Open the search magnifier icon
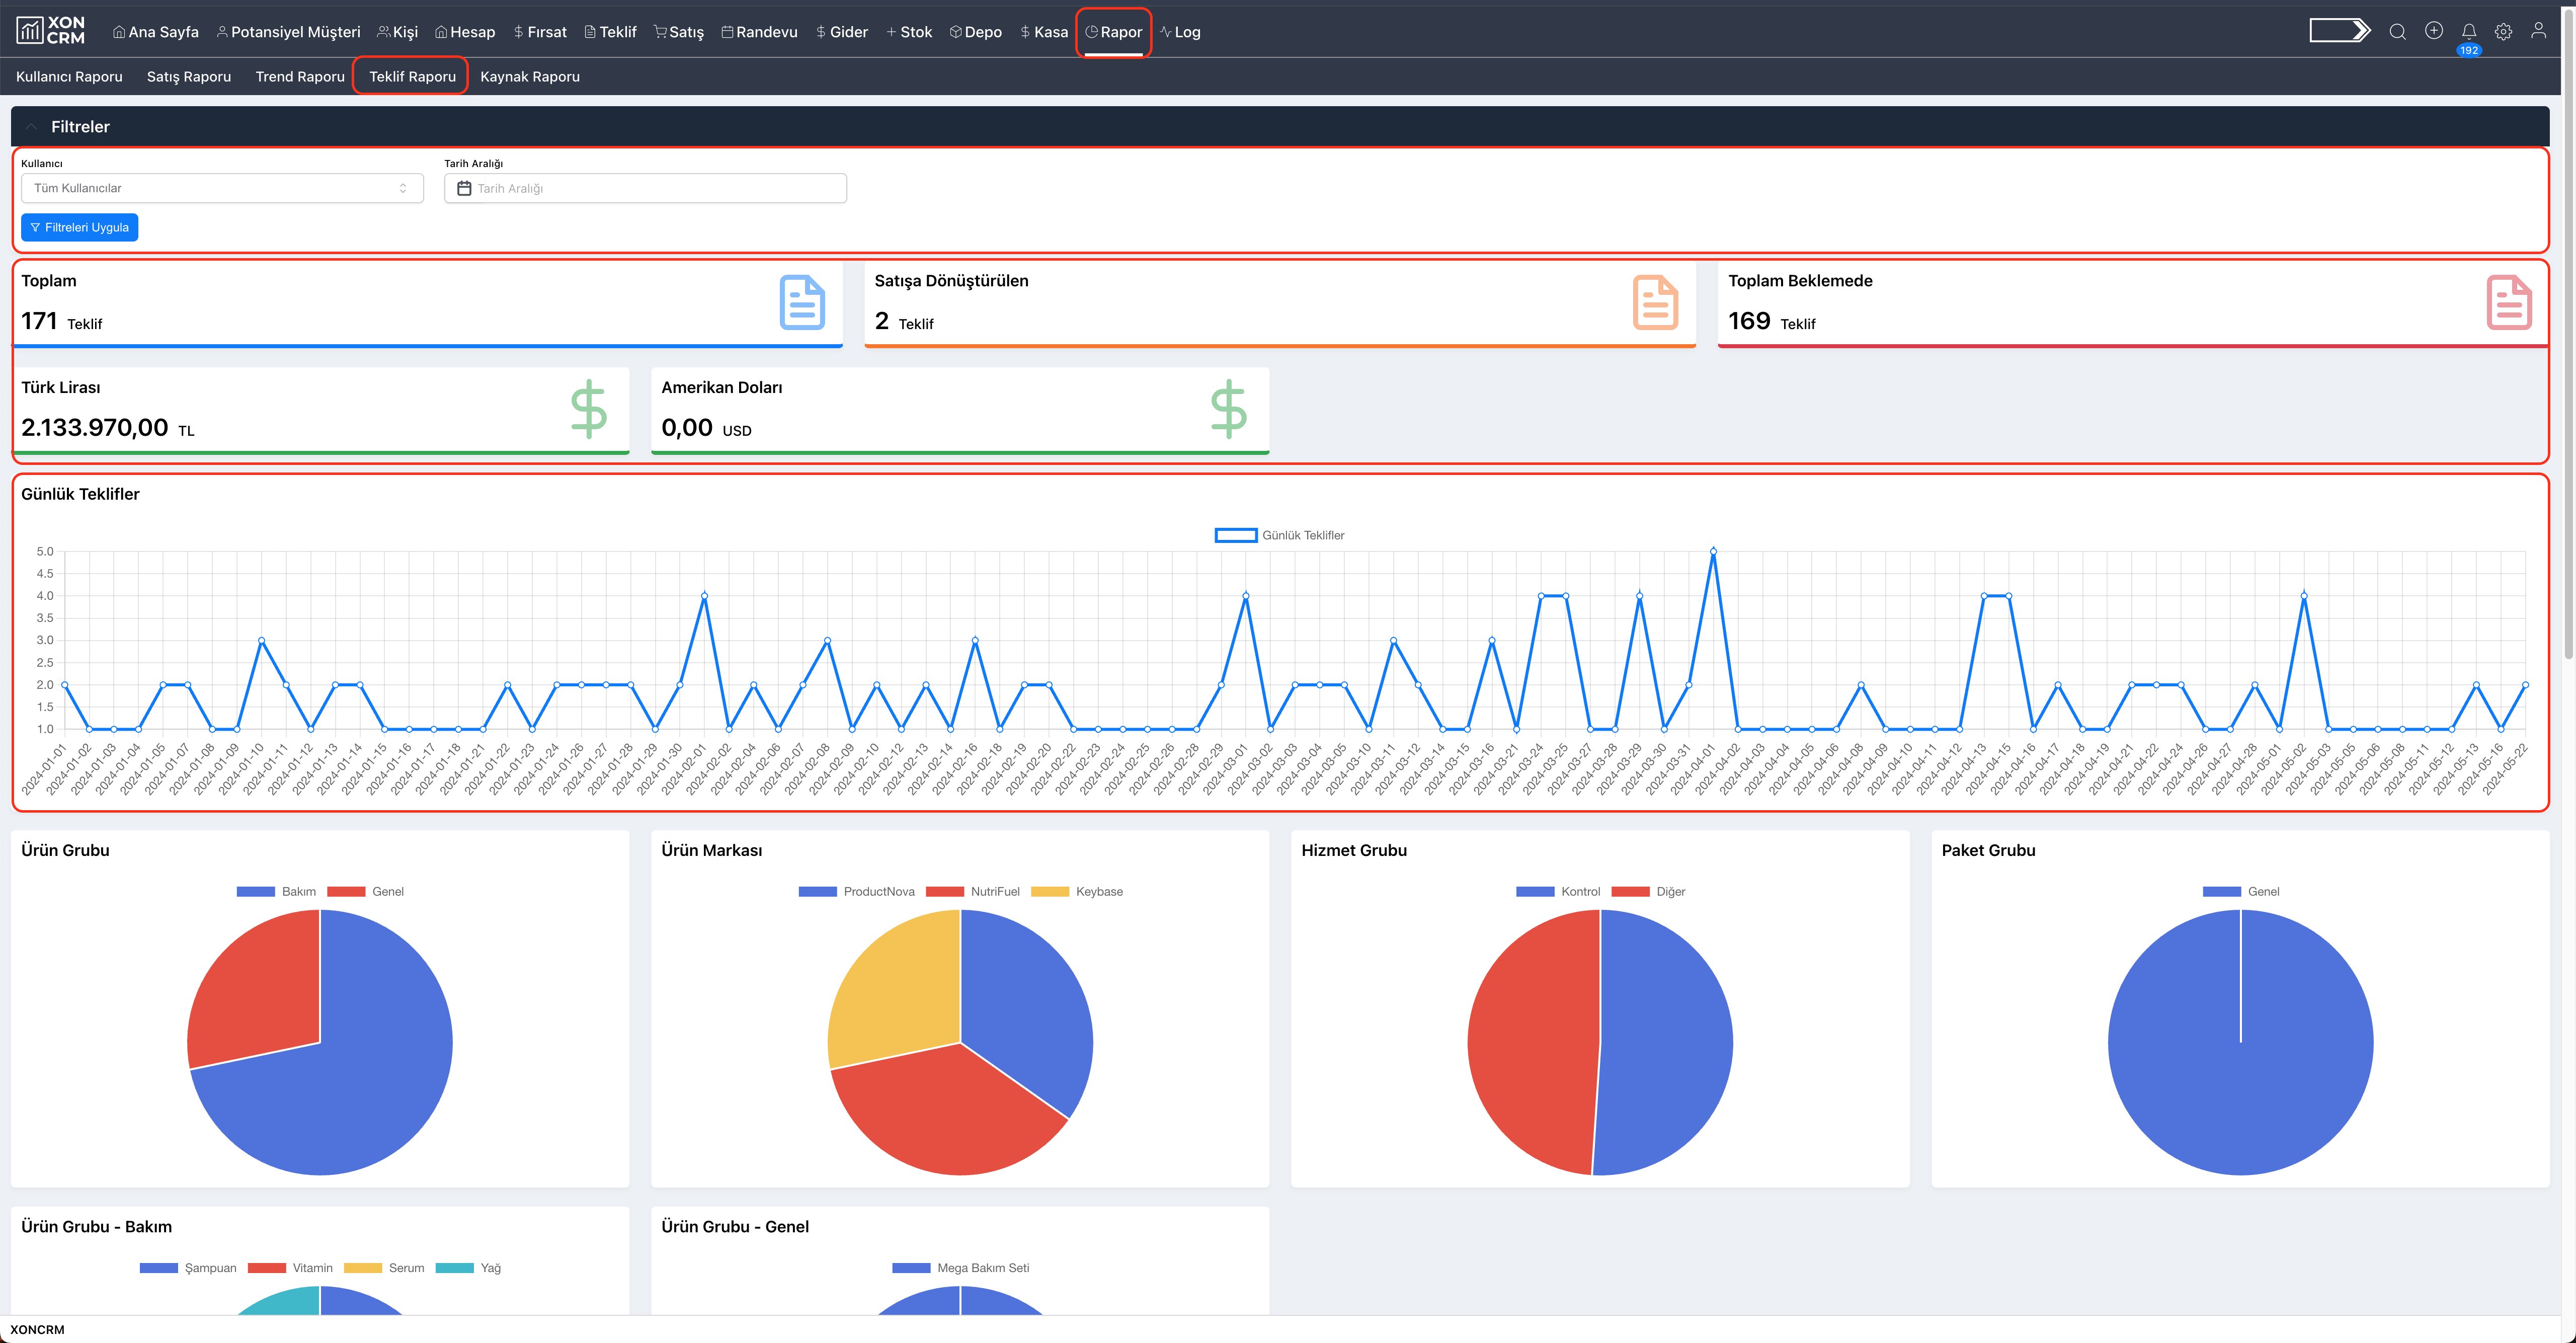Screen dimensions: 2576x1343 coord(2397,32)
